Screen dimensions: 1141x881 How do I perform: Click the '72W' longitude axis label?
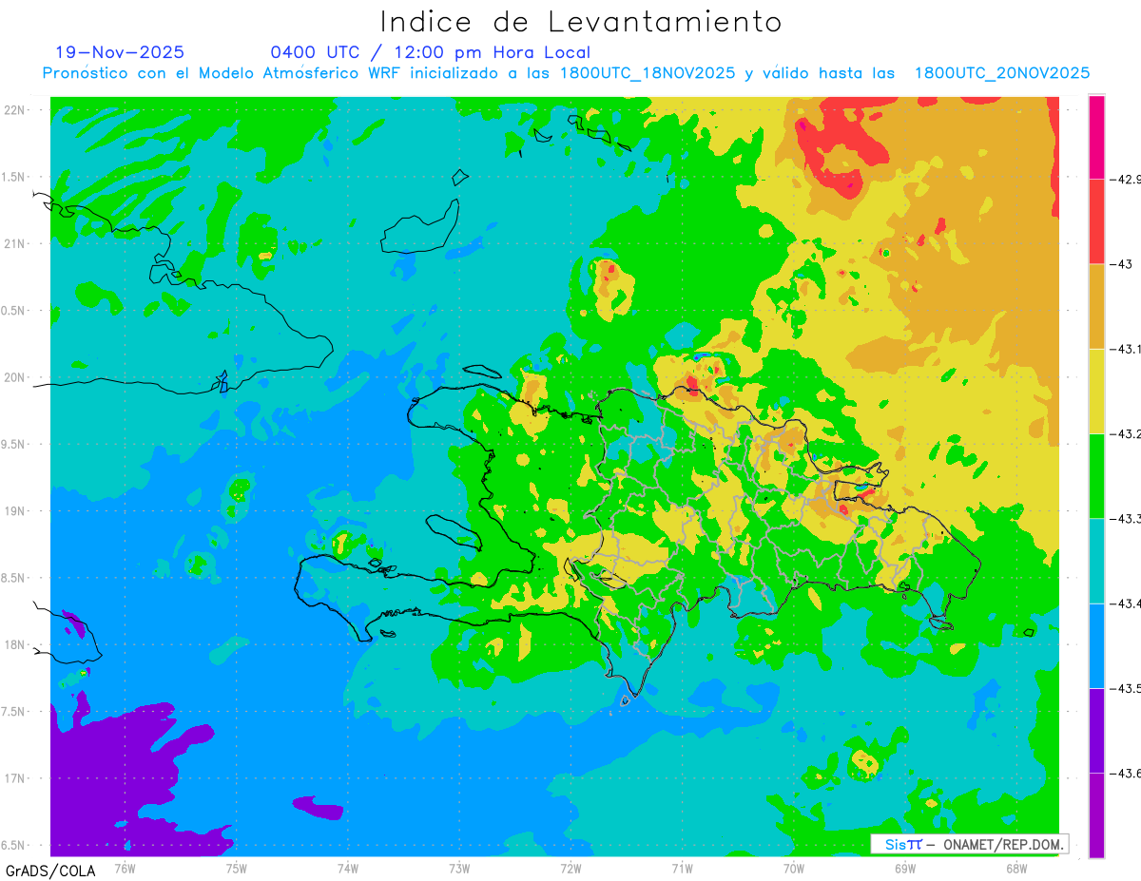pos(570,868)
